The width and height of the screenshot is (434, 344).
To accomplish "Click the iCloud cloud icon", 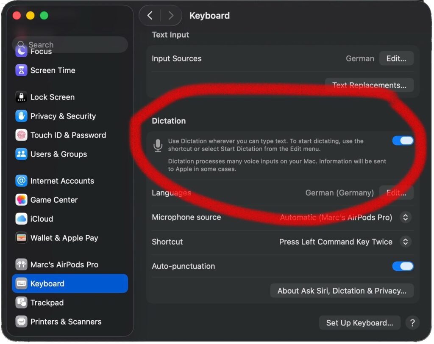I will tap(21, 219).
